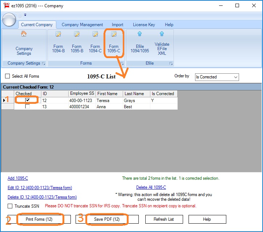
Task: Switch to the Company Management tab
Action: 82,25
